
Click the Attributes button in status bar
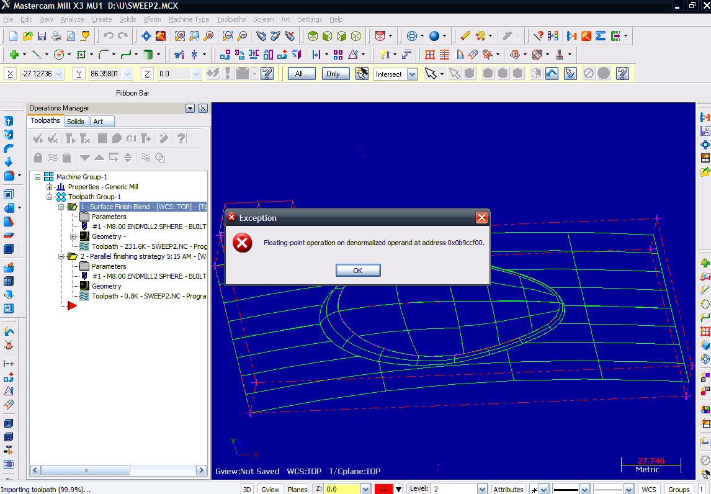pos(508,489)
